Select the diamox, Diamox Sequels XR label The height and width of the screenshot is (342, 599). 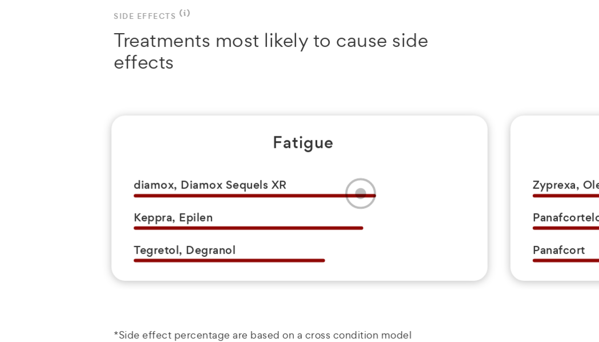(209, 185)
